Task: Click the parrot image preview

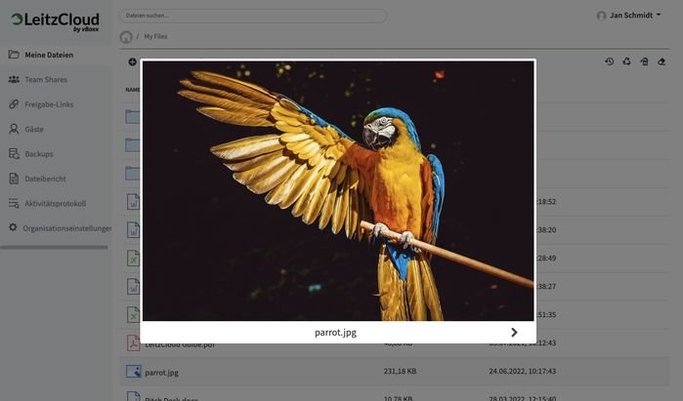Action: point(338,191)
